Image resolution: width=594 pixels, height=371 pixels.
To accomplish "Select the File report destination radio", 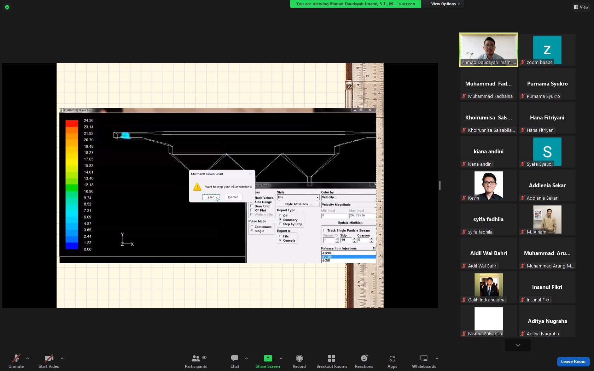I will point(280,236).
